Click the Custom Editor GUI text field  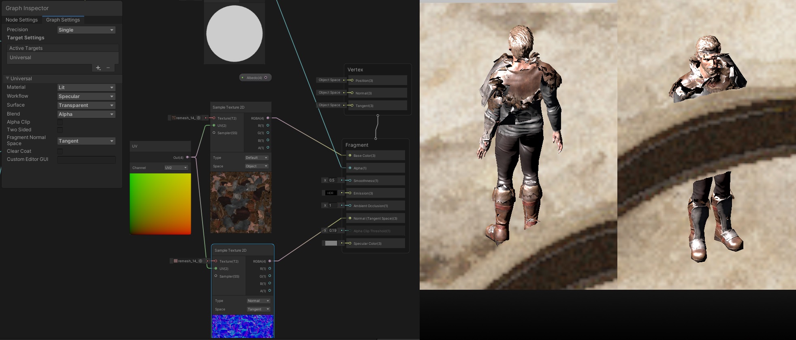86,160
